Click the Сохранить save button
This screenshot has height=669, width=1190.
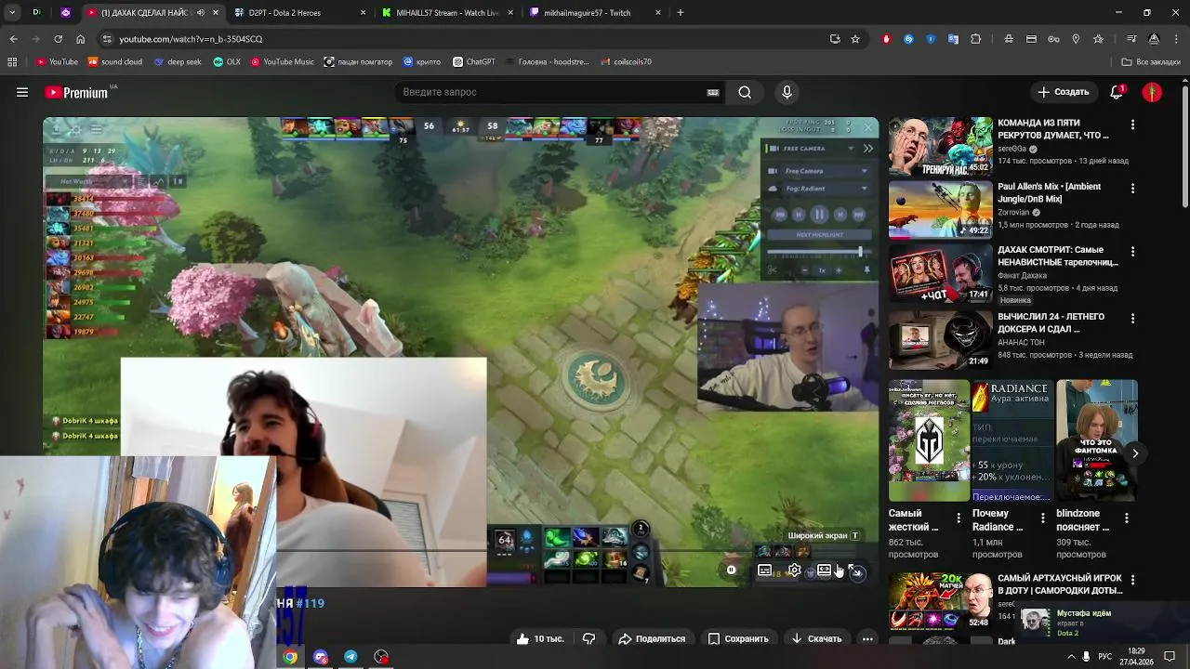[x=738, y=638]
